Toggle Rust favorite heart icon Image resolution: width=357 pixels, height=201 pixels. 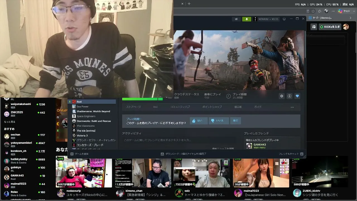tap(297, 96)
